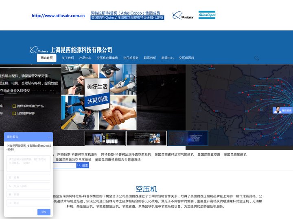Toggle the 日常维护保养 checkbox in banner
This screenshot has width=293, height=219.
14,114
